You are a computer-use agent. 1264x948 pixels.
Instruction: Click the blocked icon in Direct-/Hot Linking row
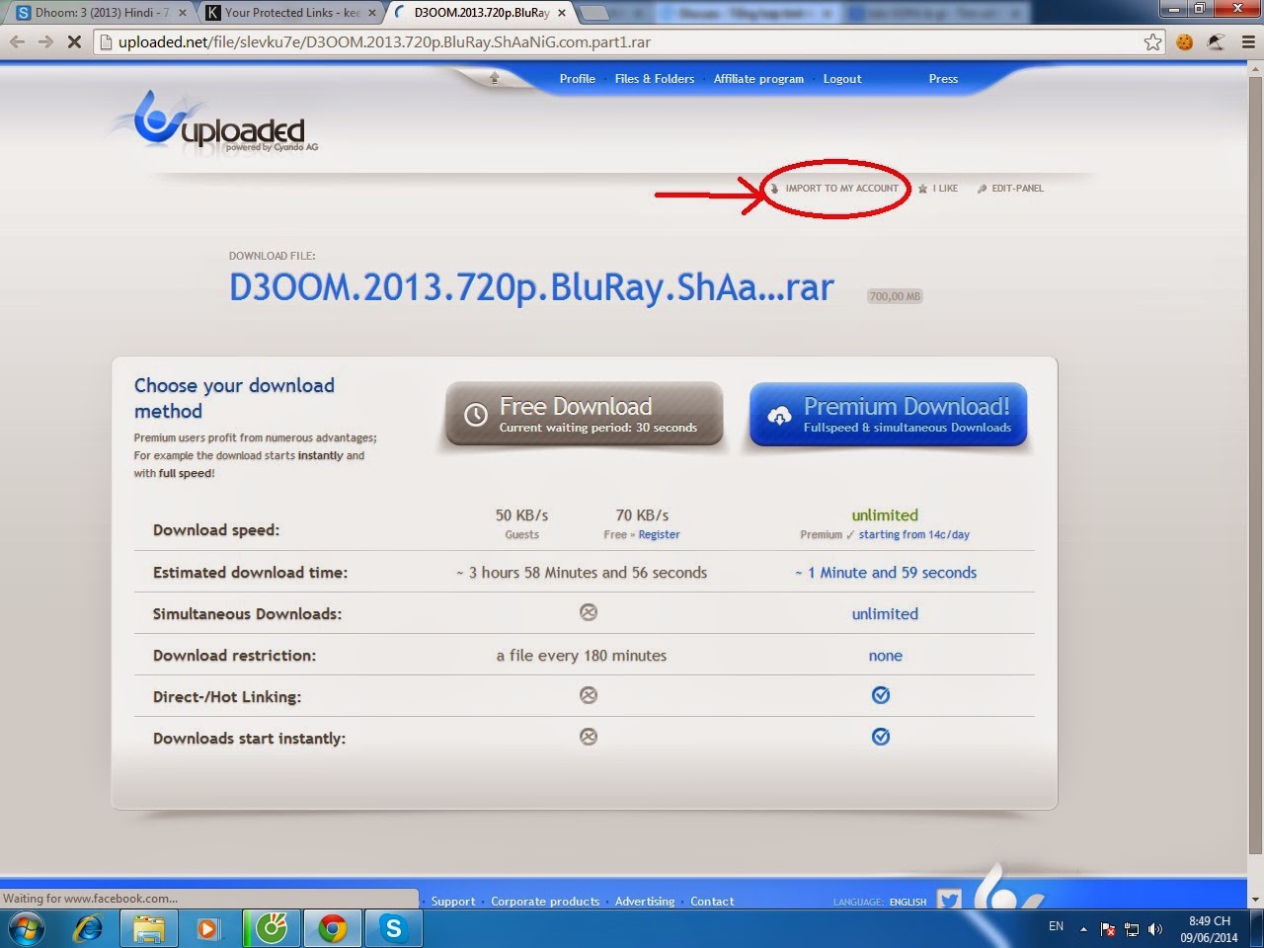tap(589, 695)
